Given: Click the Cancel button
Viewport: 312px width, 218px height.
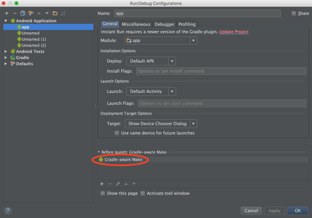Looking at the screenshot, I should [251, 211].
